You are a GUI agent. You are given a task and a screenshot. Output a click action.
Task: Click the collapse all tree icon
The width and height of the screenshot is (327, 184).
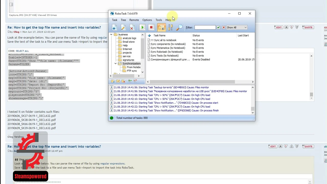[x=135, y=81]
